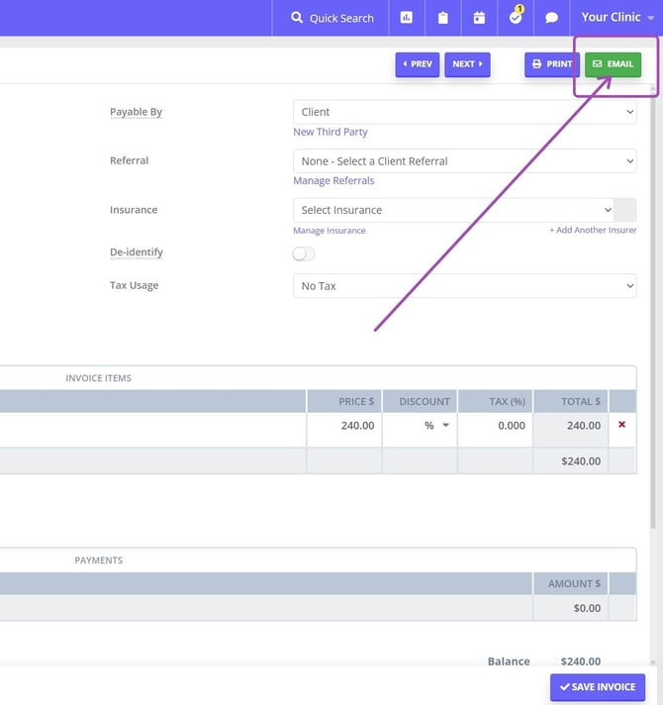Open the reports chart icon

407,18
